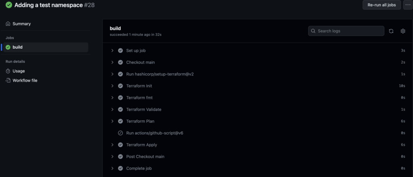Click the three-dots menu beside Re-run all jobs
The height and width of the screenshot is (177, 413).
[408, 5]
